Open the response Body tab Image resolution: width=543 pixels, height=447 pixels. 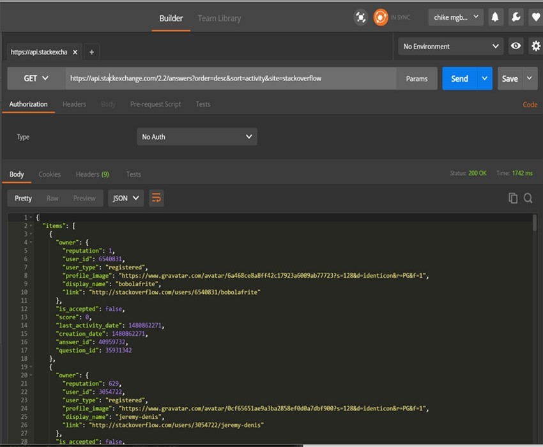[17, 174]
